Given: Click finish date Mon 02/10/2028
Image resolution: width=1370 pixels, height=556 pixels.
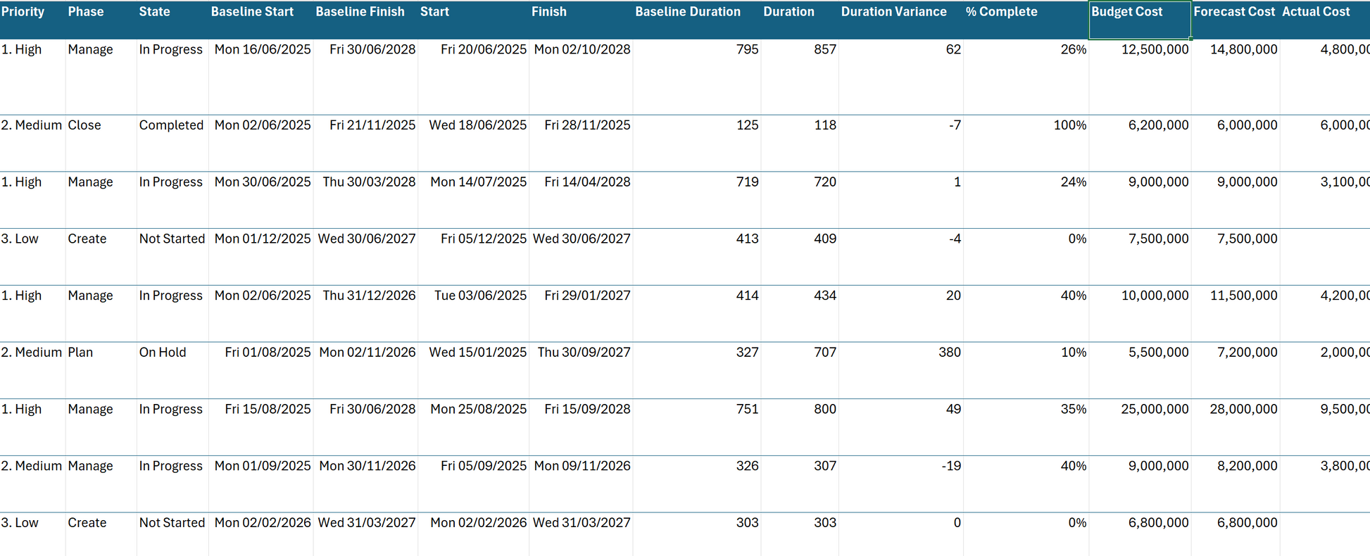Looking at the screenshot, I should [x=582, y=50].
